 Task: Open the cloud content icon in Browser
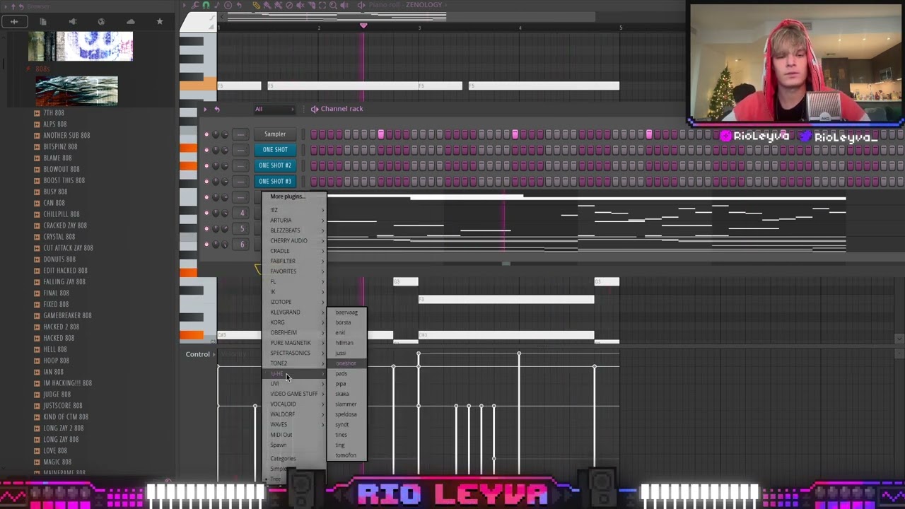point(130,21)
